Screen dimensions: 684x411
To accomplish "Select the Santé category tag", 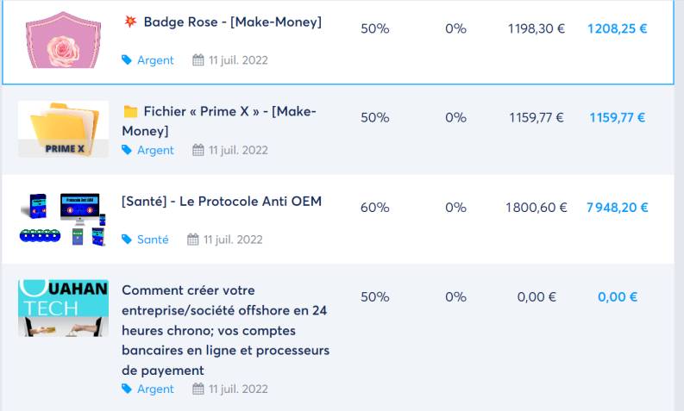I will 153,240.
